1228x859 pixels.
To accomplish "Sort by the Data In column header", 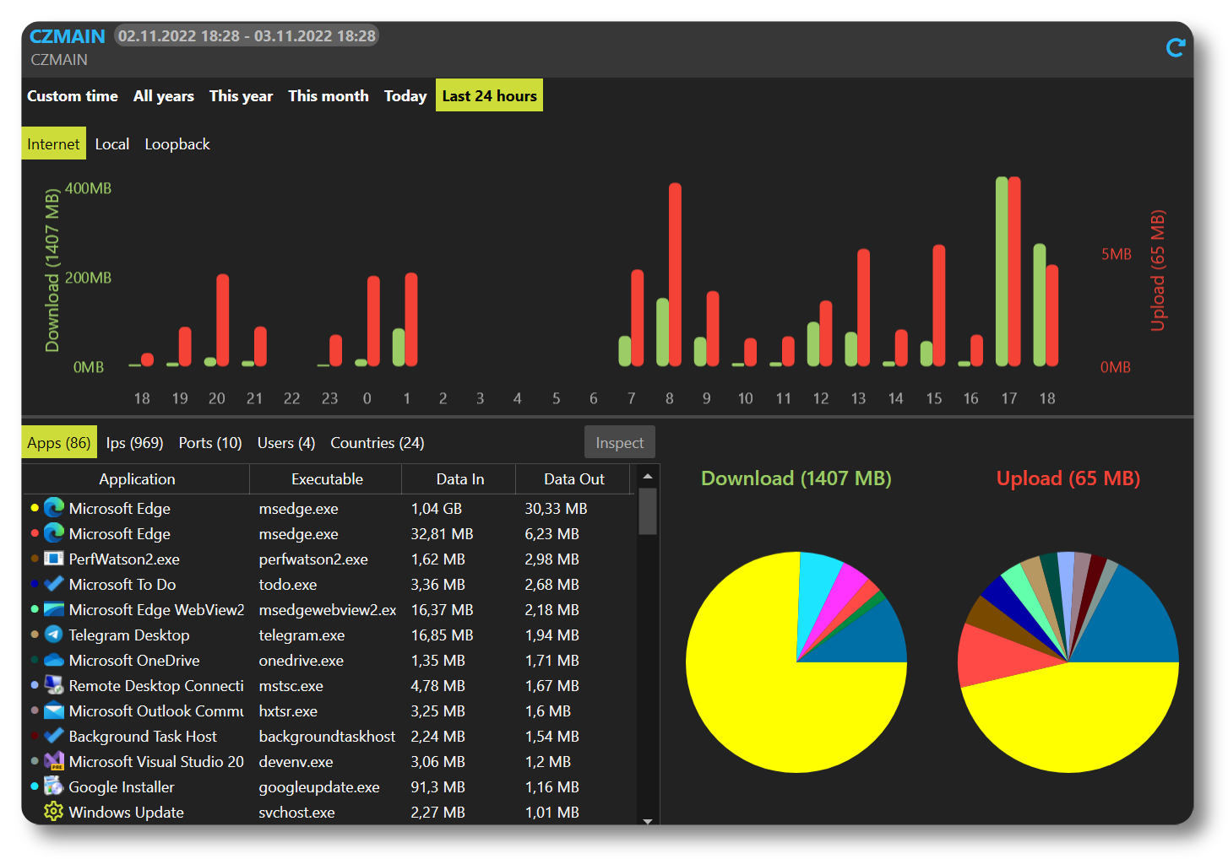I will (460, 479).
